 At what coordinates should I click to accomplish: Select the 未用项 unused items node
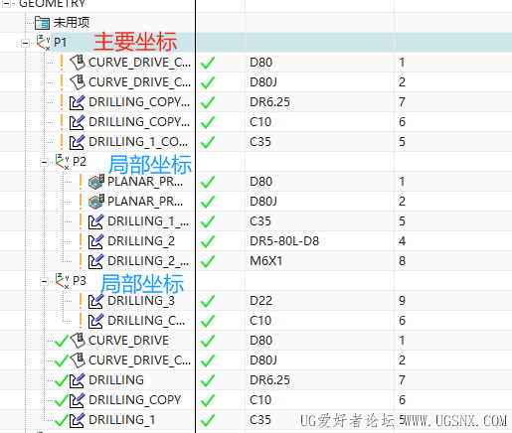(72, 23)
